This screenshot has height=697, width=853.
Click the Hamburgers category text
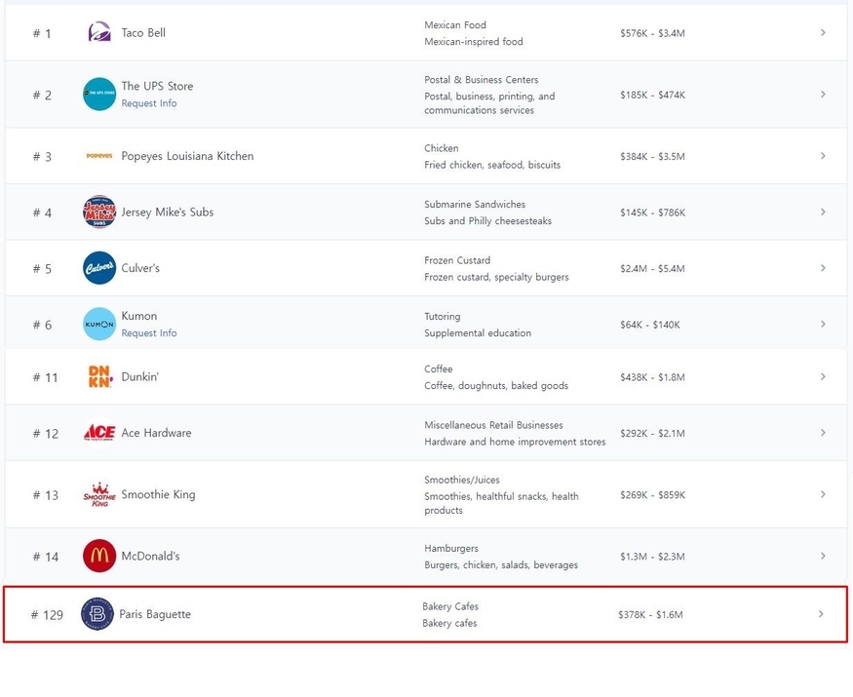pos(451,549)
